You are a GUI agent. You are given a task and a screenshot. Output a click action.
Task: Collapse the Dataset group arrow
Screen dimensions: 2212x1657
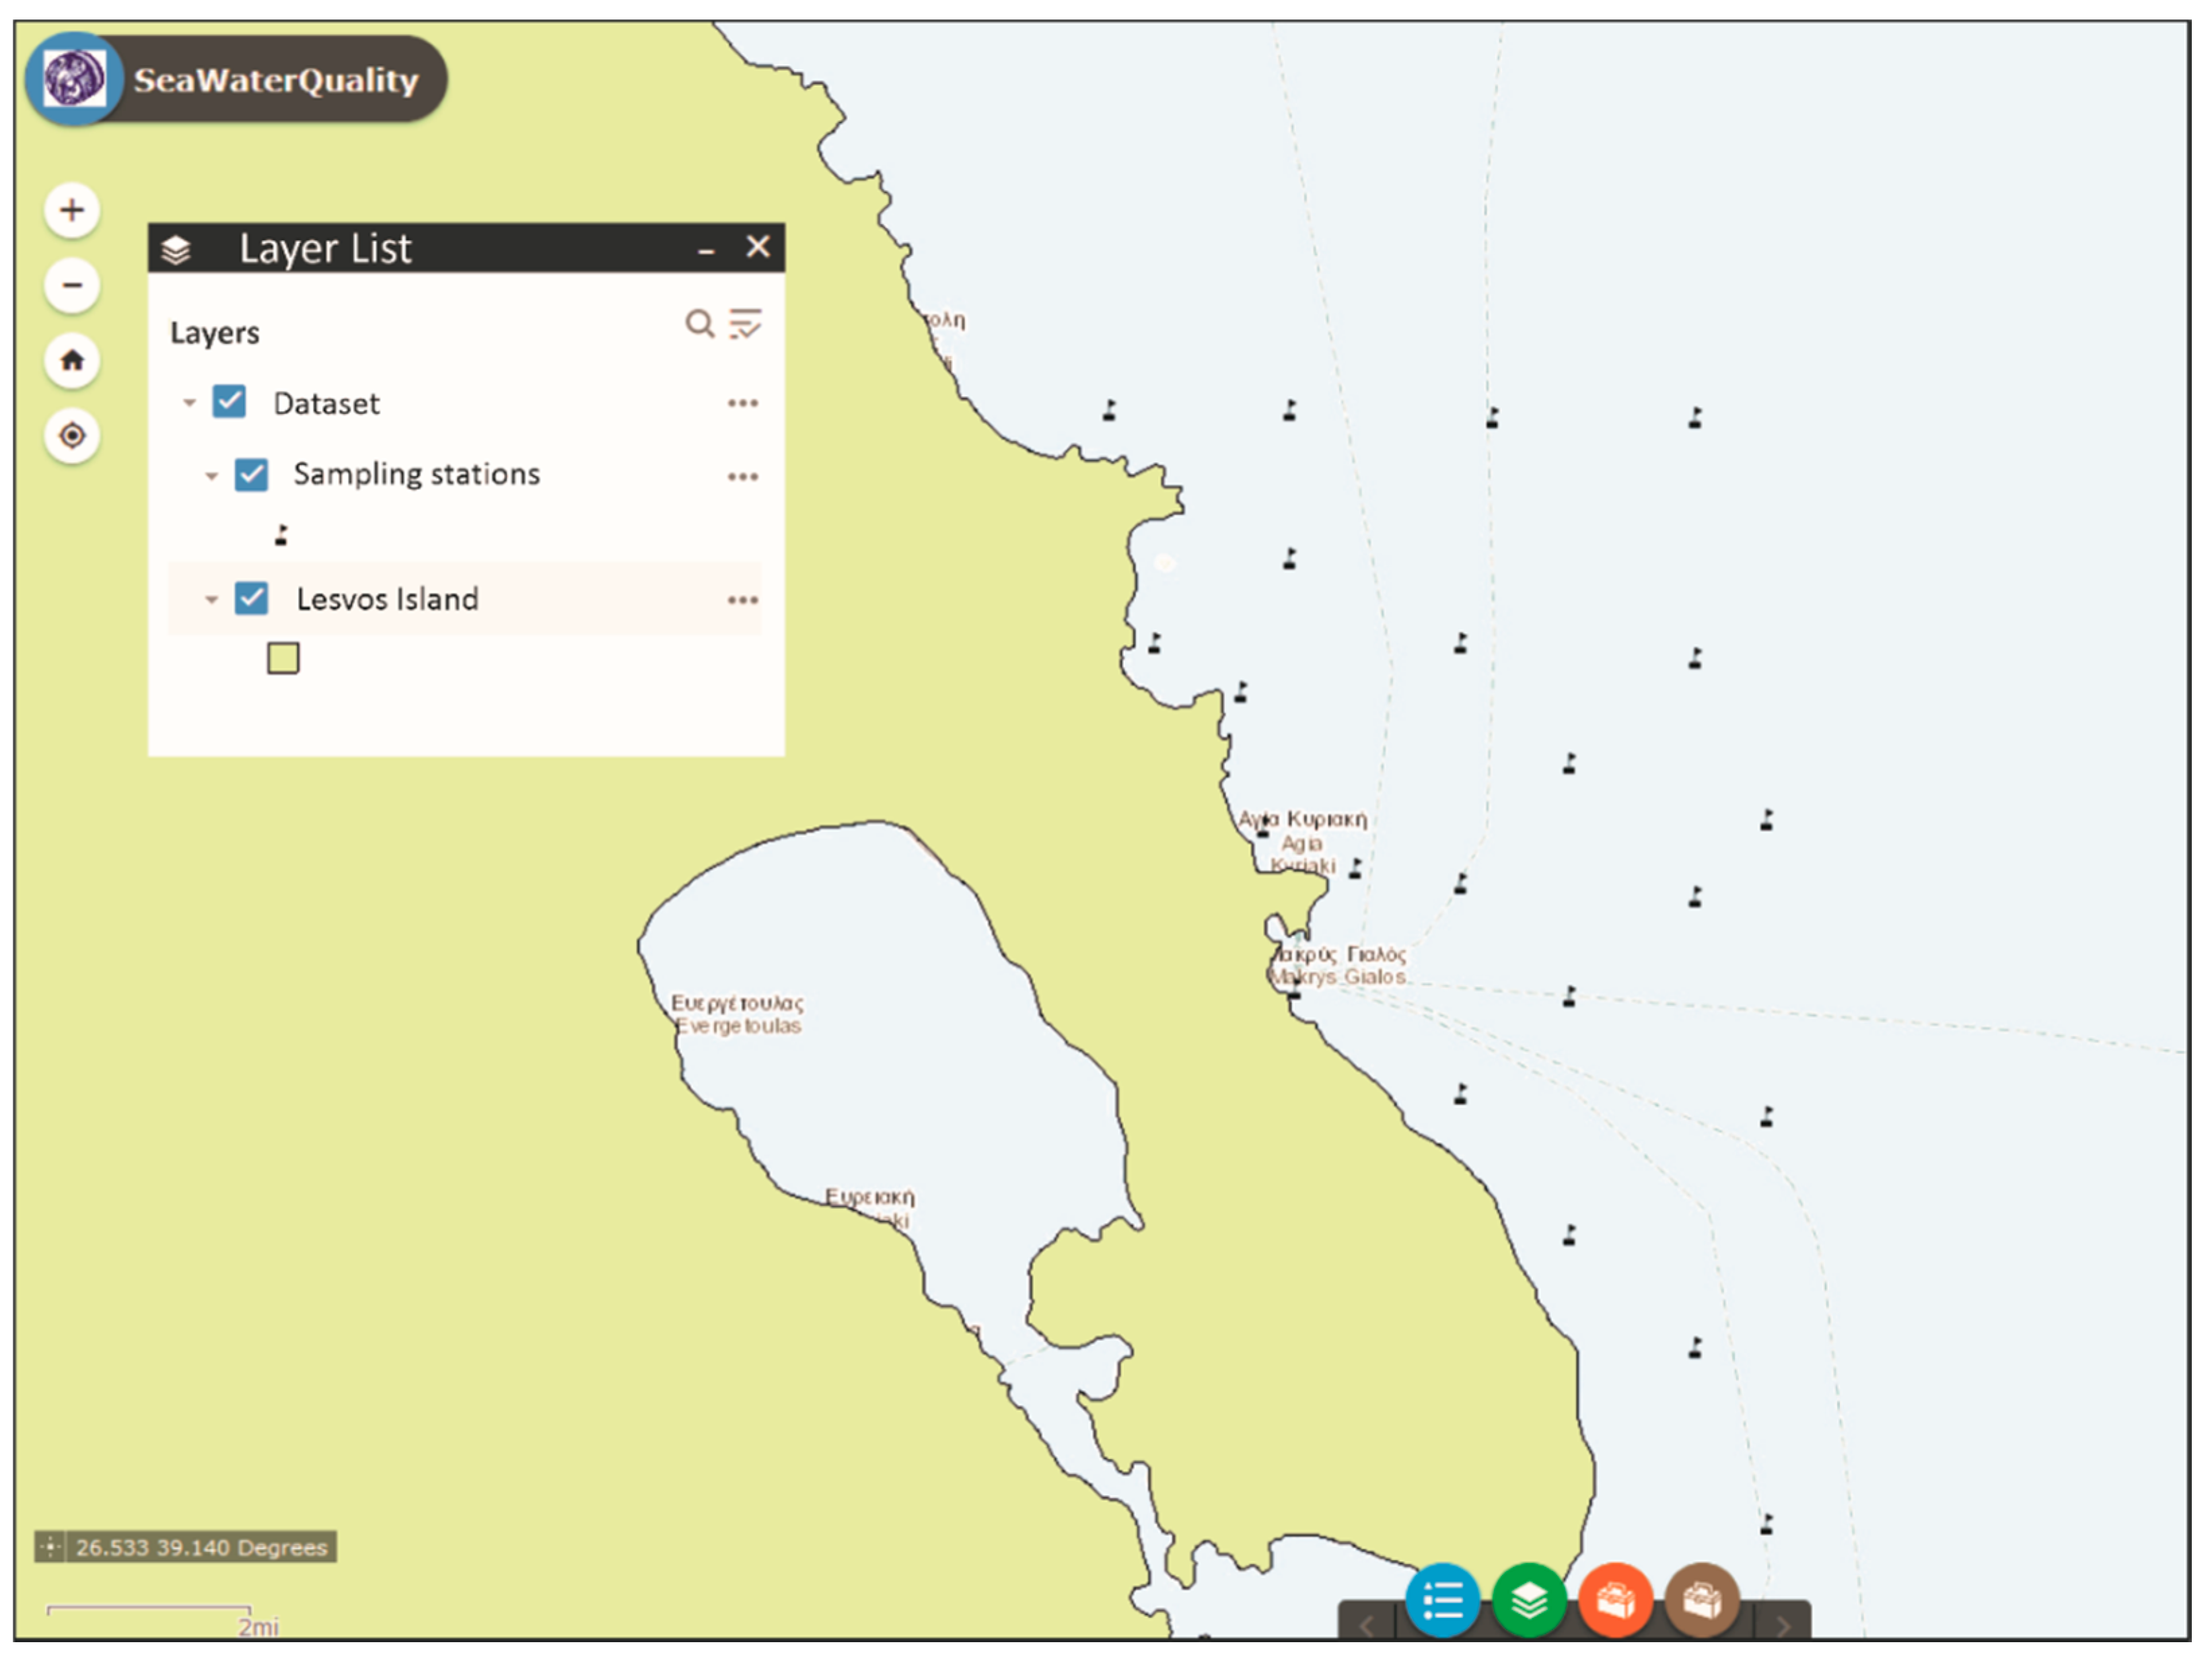coord(189,403)
